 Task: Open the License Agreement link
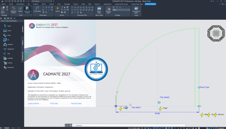coord(33,104)
